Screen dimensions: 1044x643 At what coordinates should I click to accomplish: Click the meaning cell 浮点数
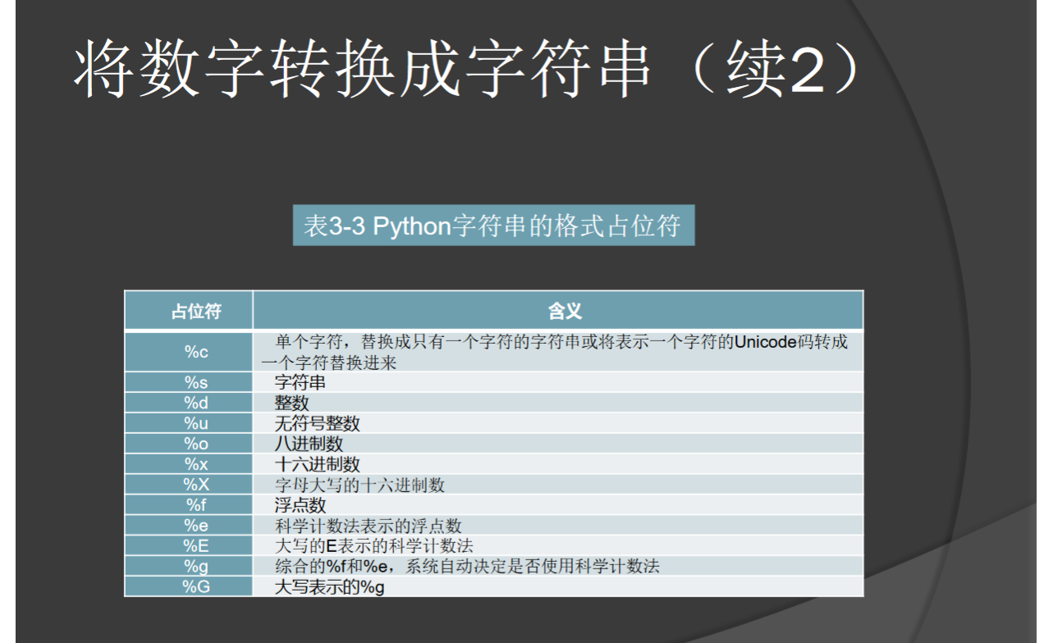pos(558,505)
